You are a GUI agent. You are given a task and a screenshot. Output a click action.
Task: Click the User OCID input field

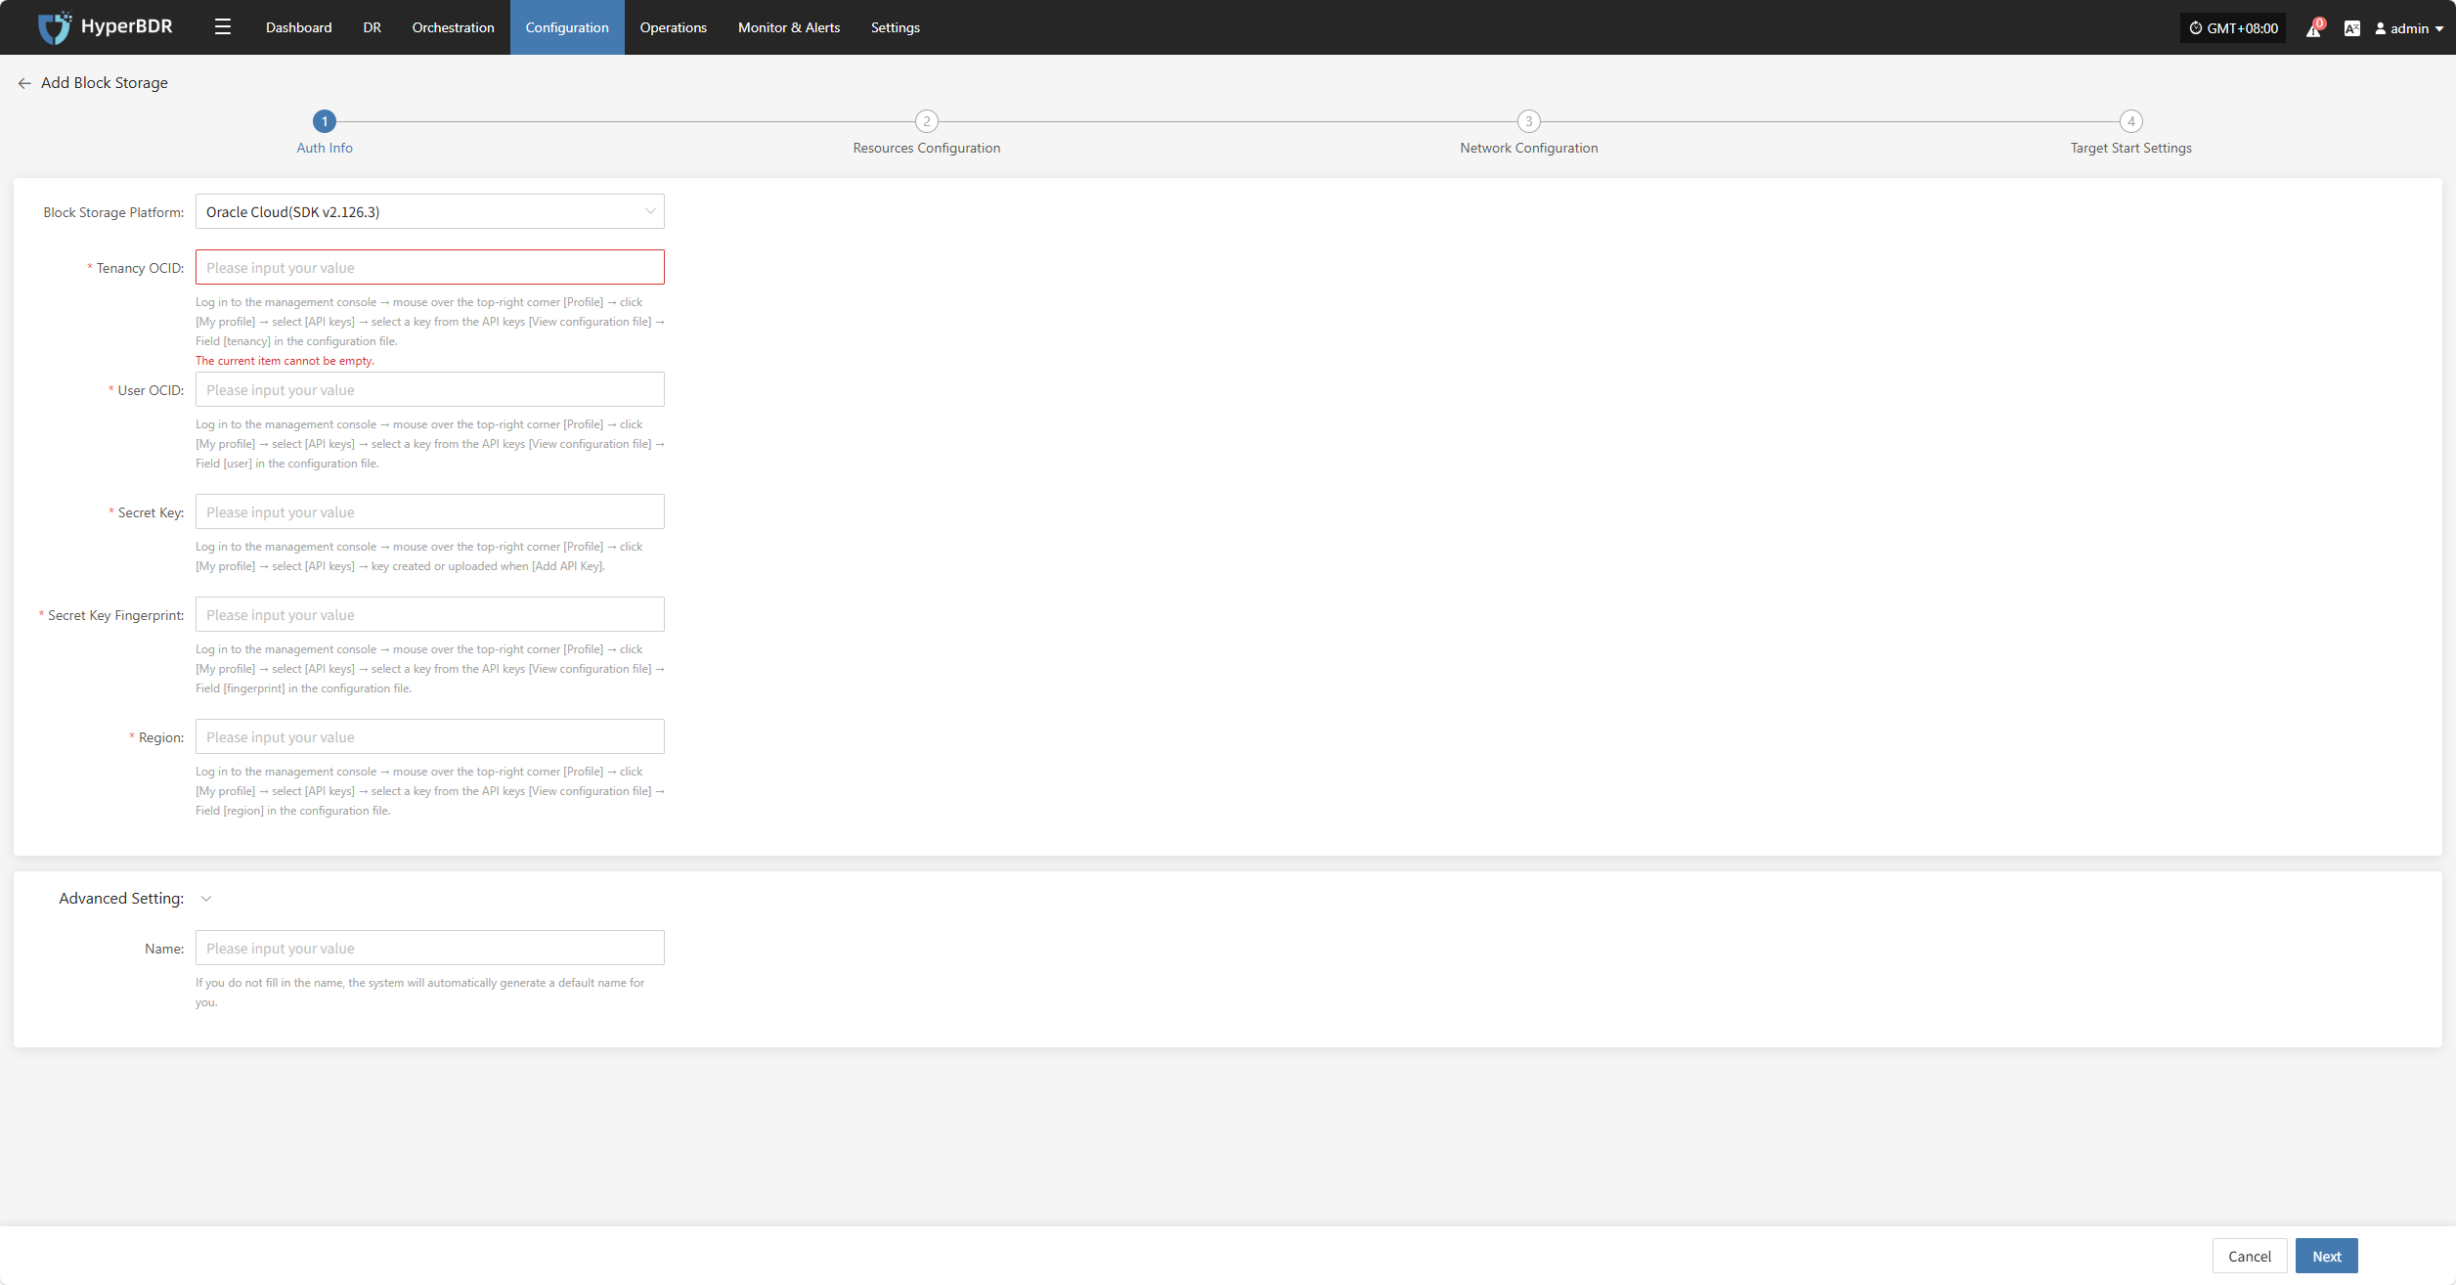[430, 389]
